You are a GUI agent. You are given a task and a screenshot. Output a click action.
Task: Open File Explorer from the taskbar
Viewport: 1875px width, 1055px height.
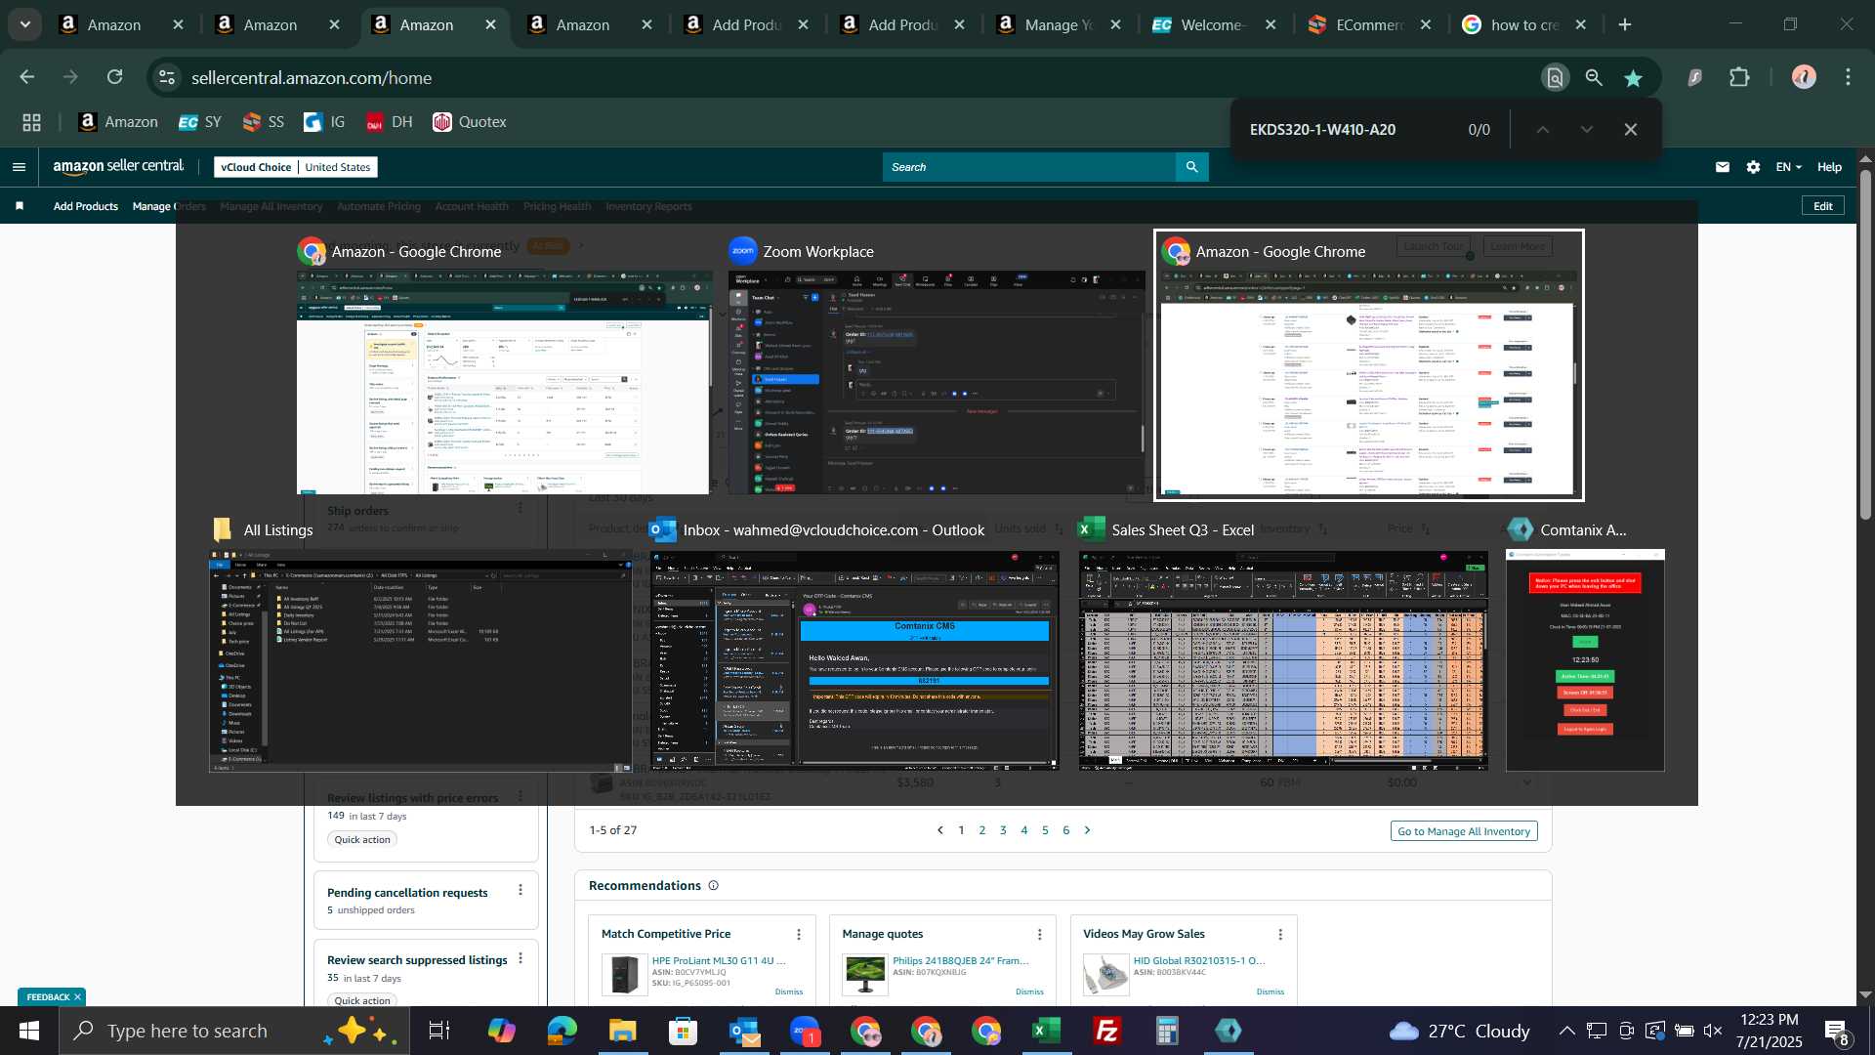[623, 1031]
